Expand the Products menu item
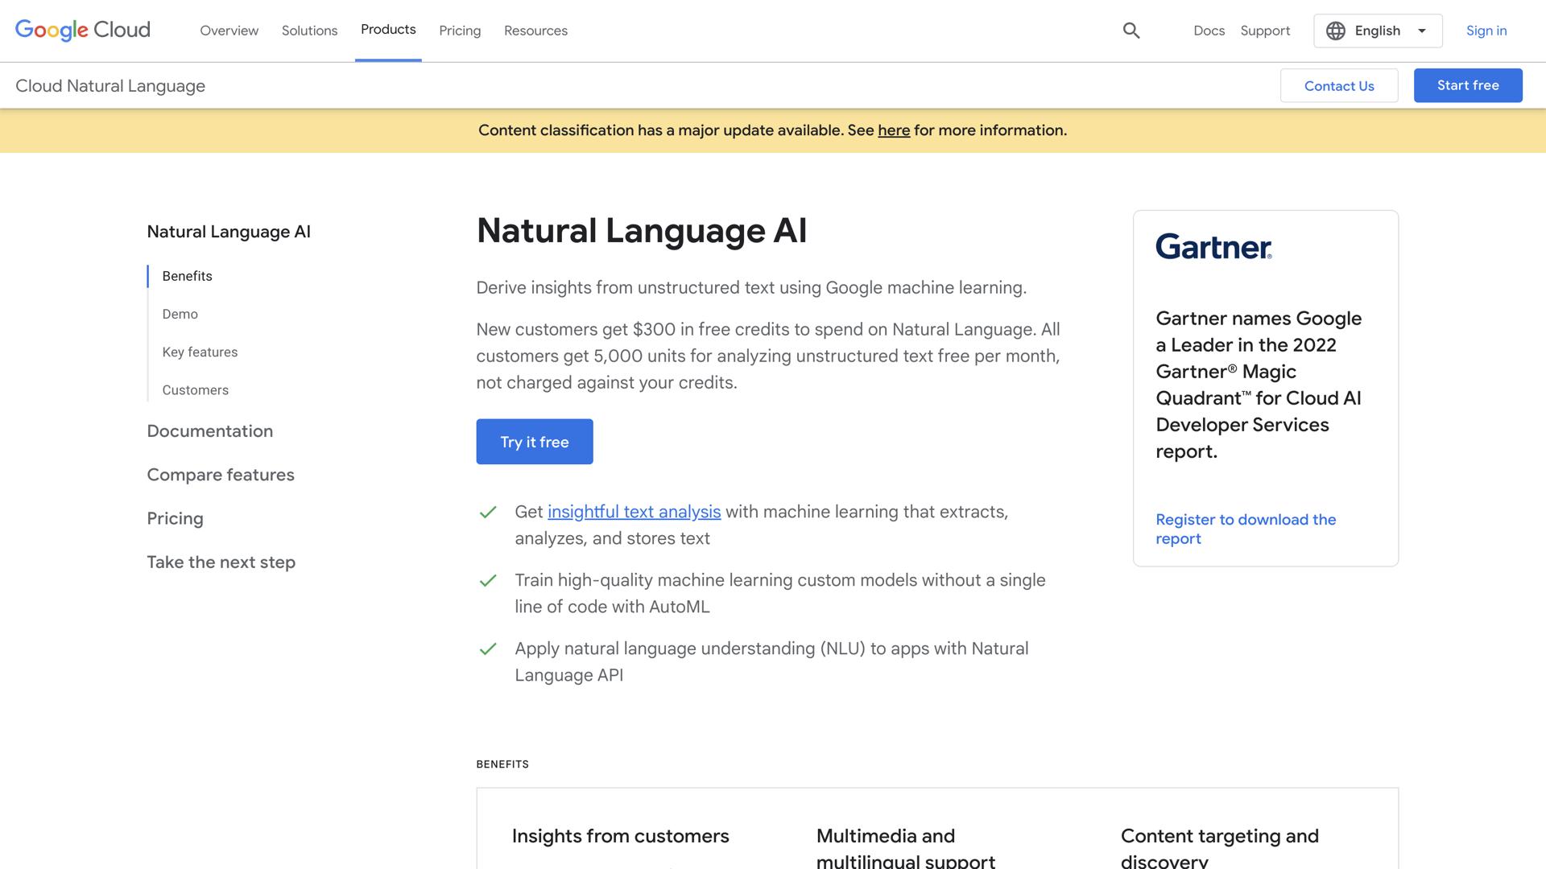This screenshot has width=1546, height=869. 388,30
